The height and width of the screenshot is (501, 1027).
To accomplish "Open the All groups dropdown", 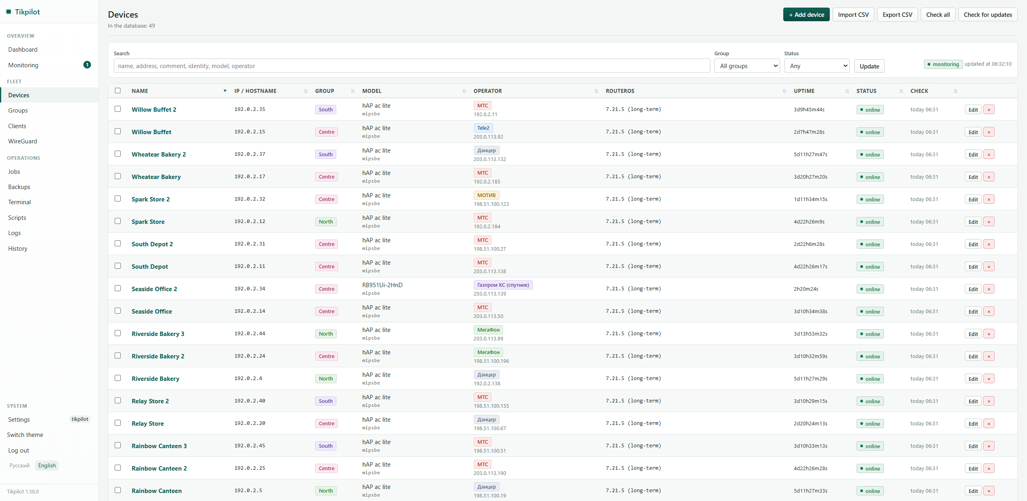I will coord(748,66).
